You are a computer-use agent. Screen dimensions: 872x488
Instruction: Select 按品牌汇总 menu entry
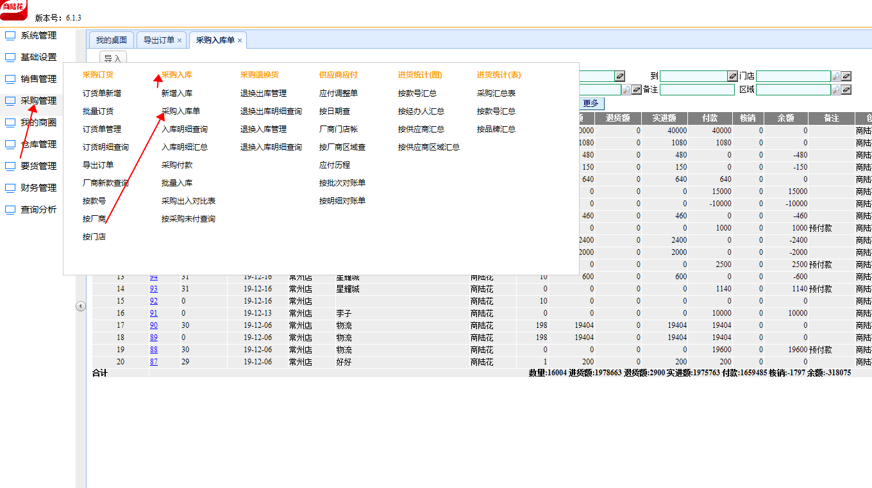496,129
